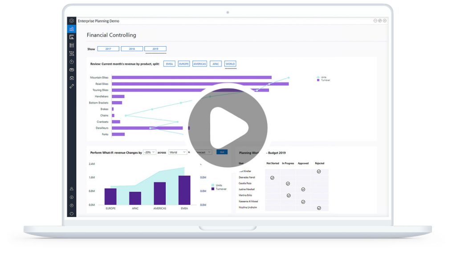456x256 pixels.
Task: Select the EMEA bar in the What-If chart
Action: (184, 190)
